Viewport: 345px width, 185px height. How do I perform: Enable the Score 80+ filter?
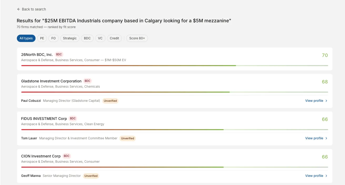point(137,38)
